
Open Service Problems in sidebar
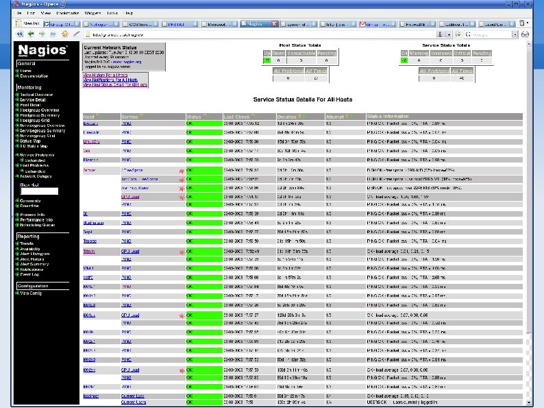click(x=37, y=155)
